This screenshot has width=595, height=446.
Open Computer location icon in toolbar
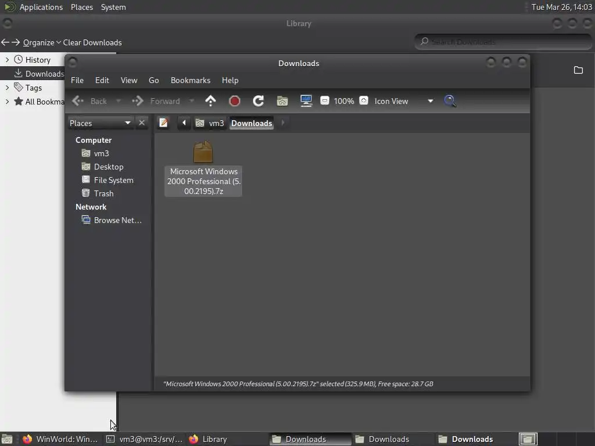[306, 101]
